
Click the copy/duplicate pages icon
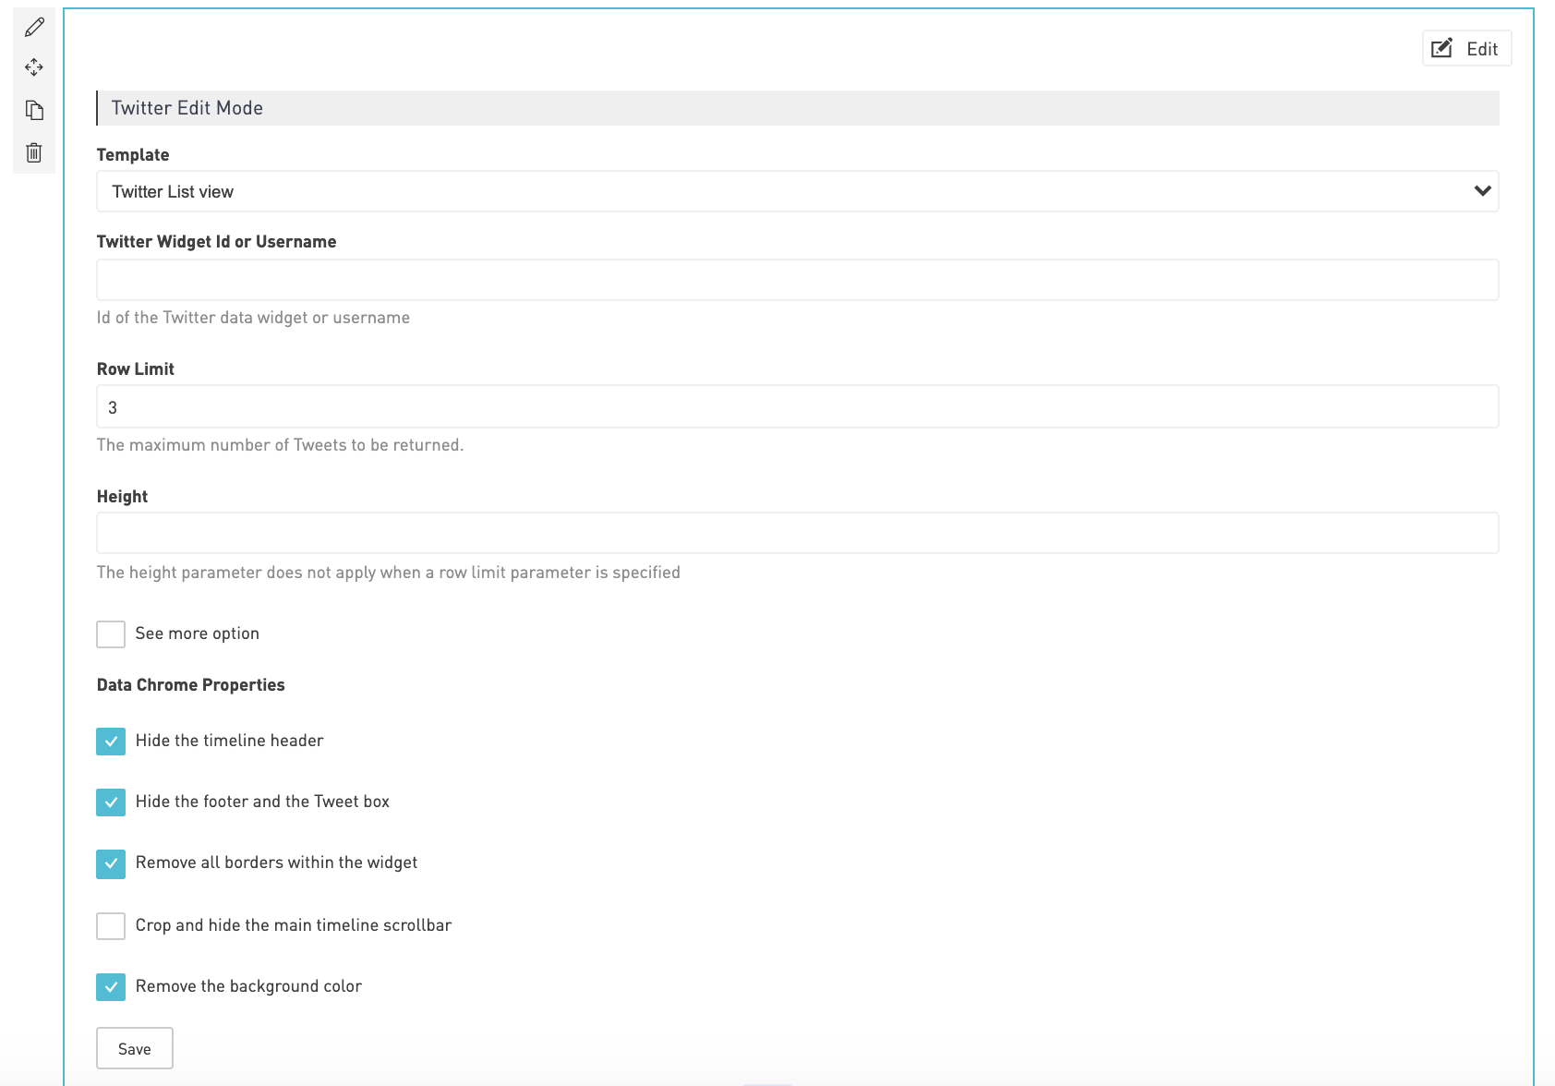[34, 111]
